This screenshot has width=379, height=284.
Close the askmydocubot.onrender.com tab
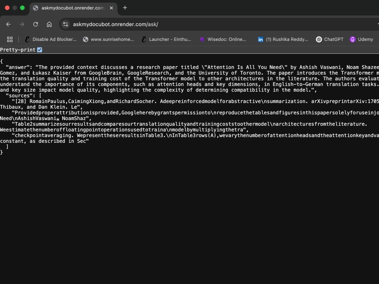pos(111,8)
